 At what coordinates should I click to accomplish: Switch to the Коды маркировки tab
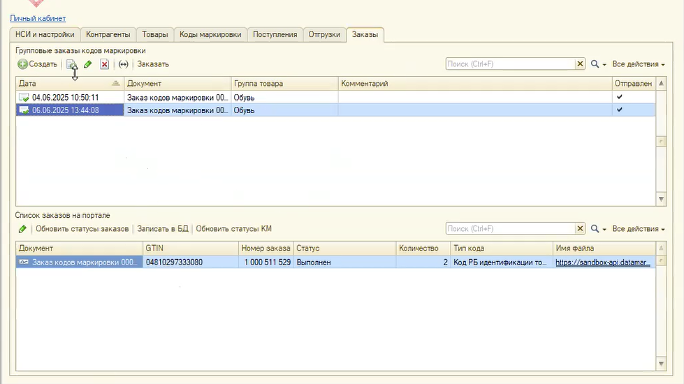pos(210,34)
